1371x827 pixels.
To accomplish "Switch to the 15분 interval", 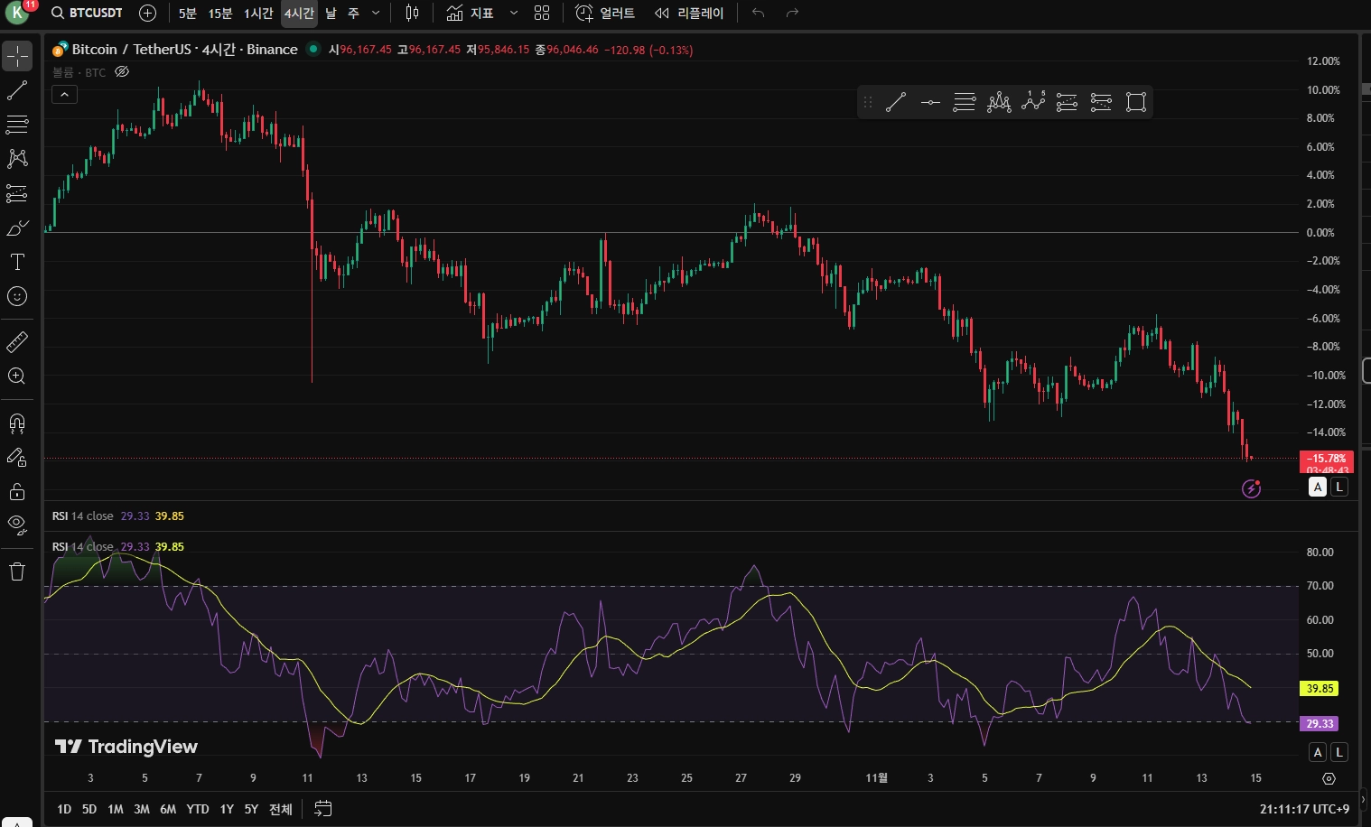I will [x=220, y=14].
